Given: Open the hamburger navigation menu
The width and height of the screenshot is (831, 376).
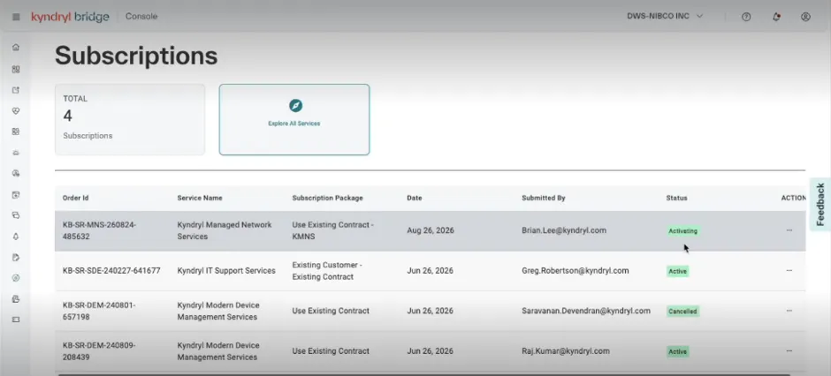Looking at the screenshot, I should click(16, 17).
